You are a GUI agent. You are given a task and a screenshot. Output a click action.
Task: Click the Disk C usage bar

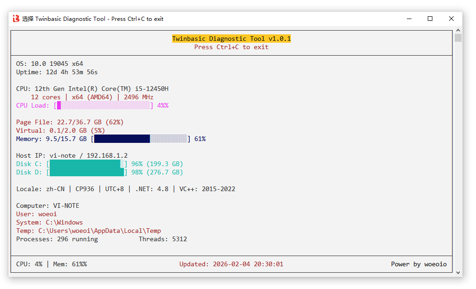point(87,164)
